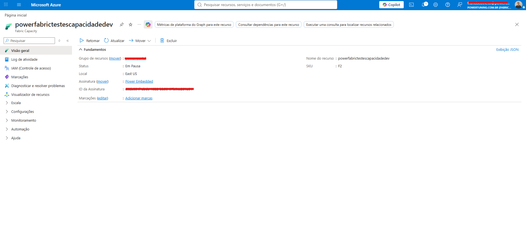Click Métricas de plataforma do Graph suggestion

click(x=194, y=25)
